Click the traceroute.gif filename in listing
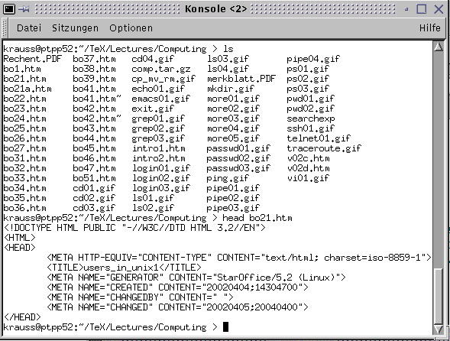This screenshot has height=341, width=450. tap(324, 148)
